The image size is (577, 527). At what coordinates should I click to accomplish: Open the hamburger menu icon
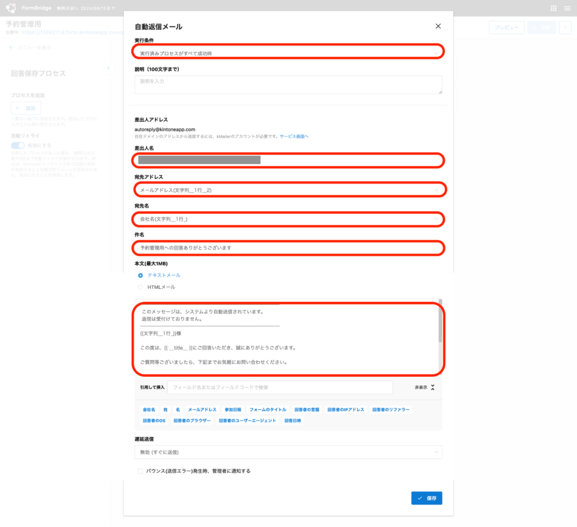pyautogui.click(x=567, y=8)
